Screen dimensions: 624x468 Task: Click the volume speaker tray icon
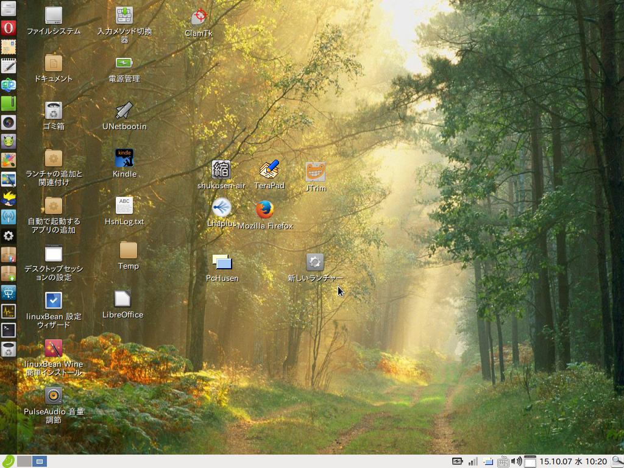point(516,462)
